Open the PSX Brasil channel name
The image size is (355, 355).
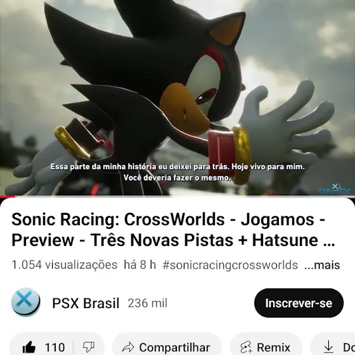point(86,303)
